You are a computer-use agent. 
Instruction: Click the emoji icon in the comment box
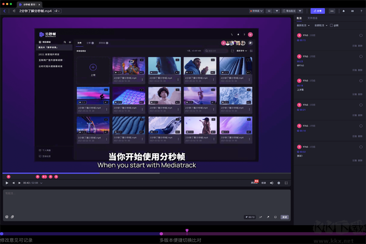(x=7, y=217)
